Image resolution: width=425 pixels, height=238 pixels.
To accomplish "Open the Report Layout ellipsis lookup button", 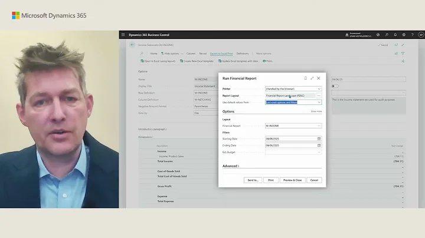I will pos(319,95).
